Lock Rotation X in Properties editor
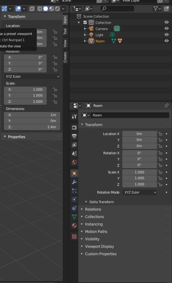Screen dimensions: 172x283 click(x=160, y=153)
